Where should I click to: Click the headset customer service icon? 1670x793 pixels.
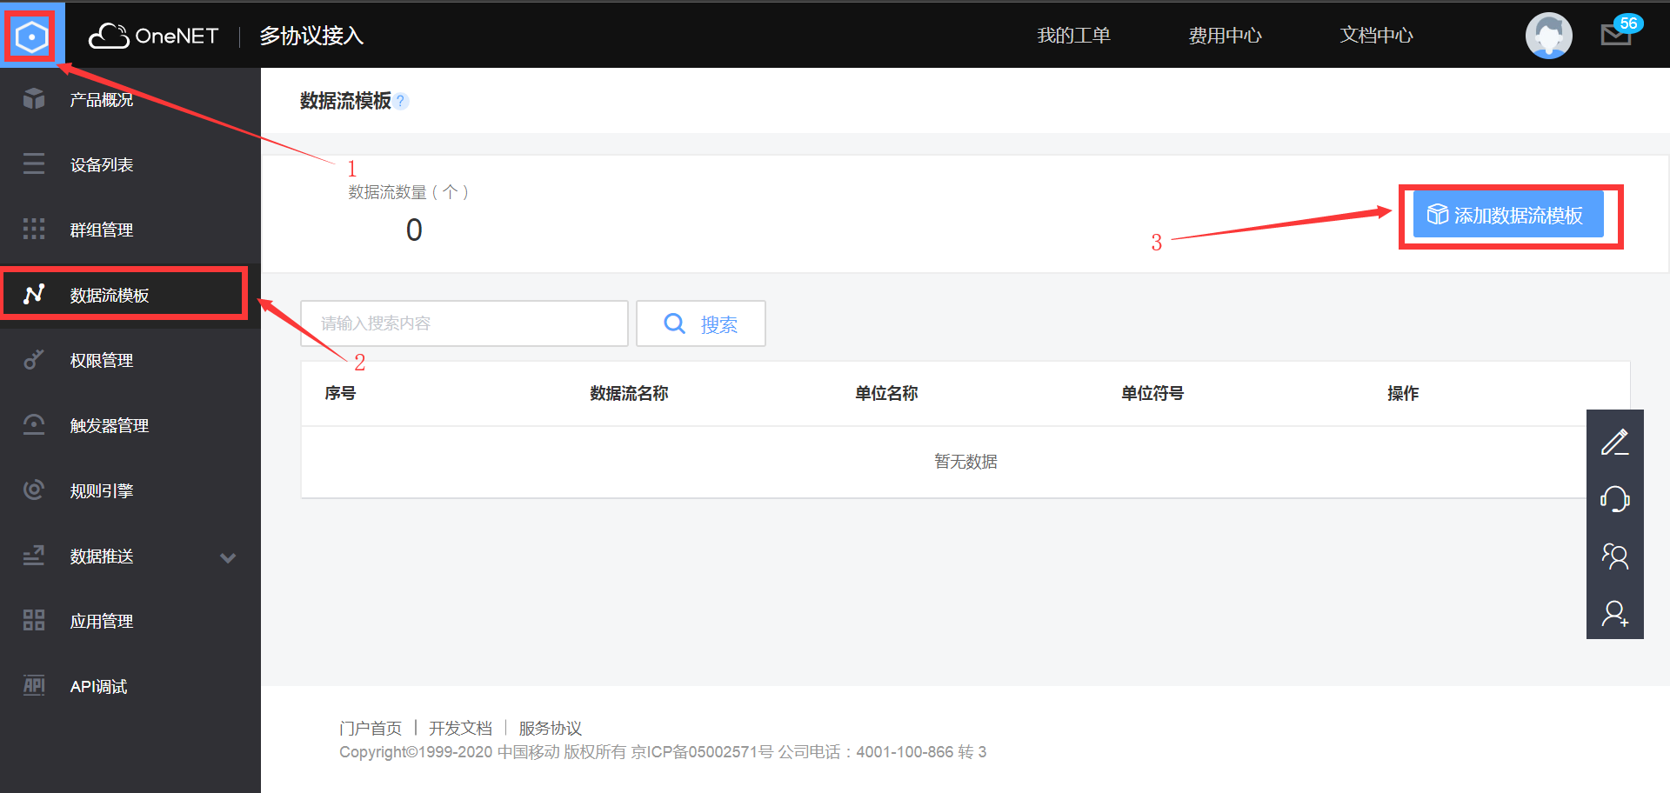tap(1614, 499)
